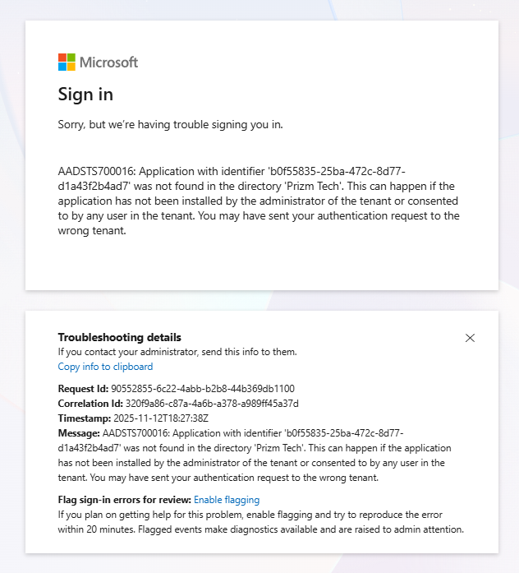Viewport: 519px width, 573px height.
Task: Click the Request Id value 90552855-6c22
Action: tap(203, 388)
